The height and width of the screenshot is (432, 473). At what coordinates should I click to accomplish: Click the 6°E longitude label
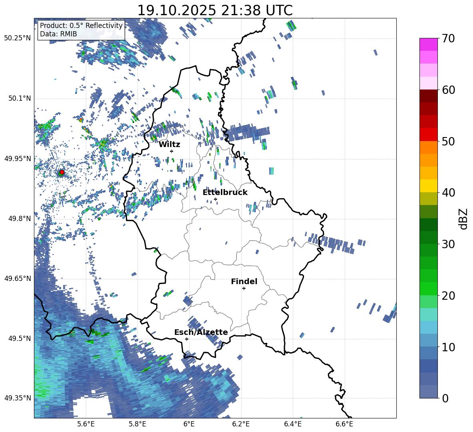tap(189, 424)
